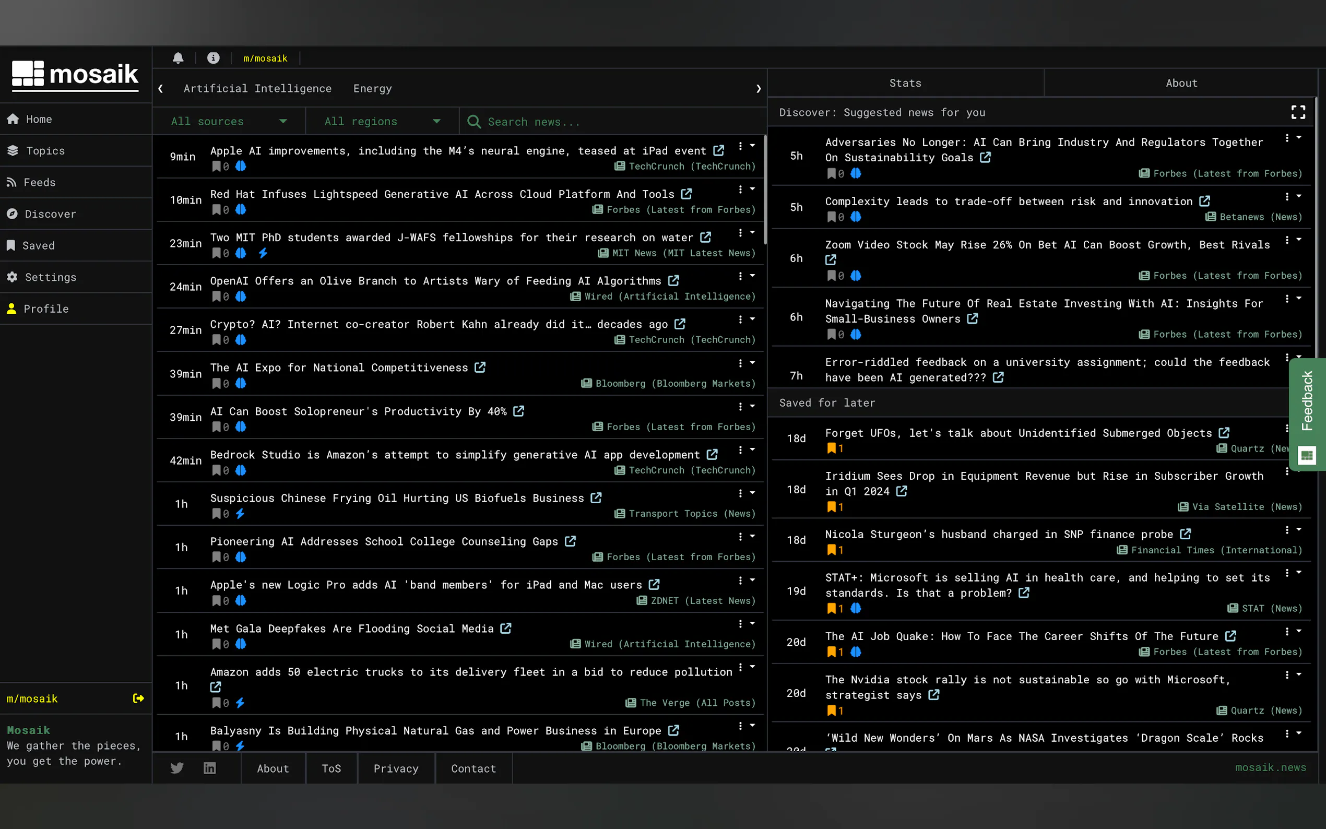Click the AI brain icon on Apple iPad article
The image size is (1326, 829).
coord(241,166)
